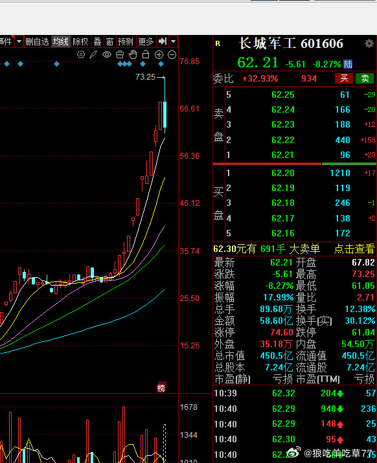Image resolution: width=377 pixels, height=463 pixels.
Task: Click the 委比 +32.93% value
Action: (x=260, y=78)
